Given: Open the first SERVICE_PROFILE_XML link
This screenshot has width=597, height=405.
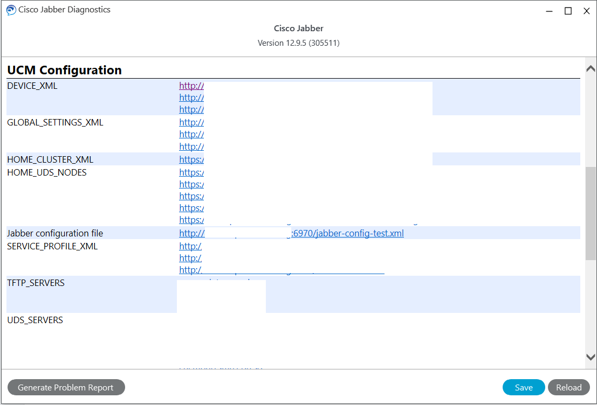Looking at the screenshot, I should coord(190,246).
